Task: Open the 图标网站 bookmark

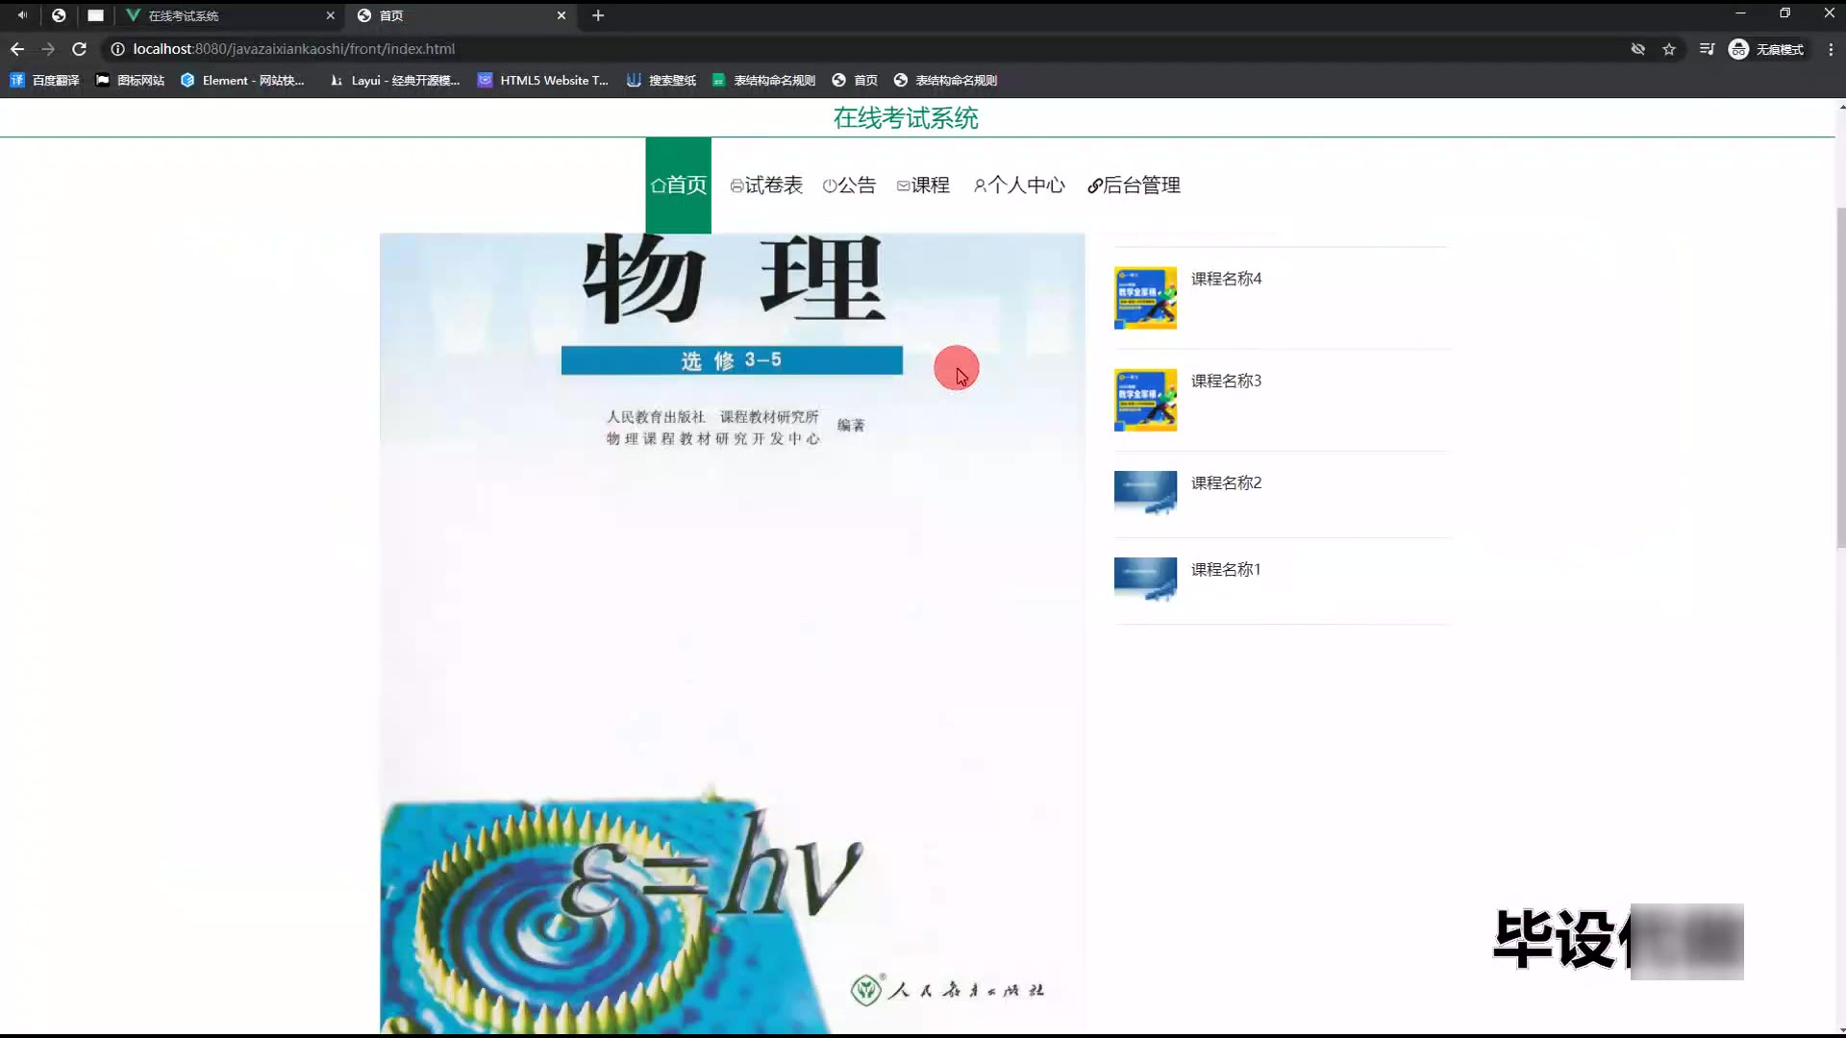Action: [x=130, y=81]
